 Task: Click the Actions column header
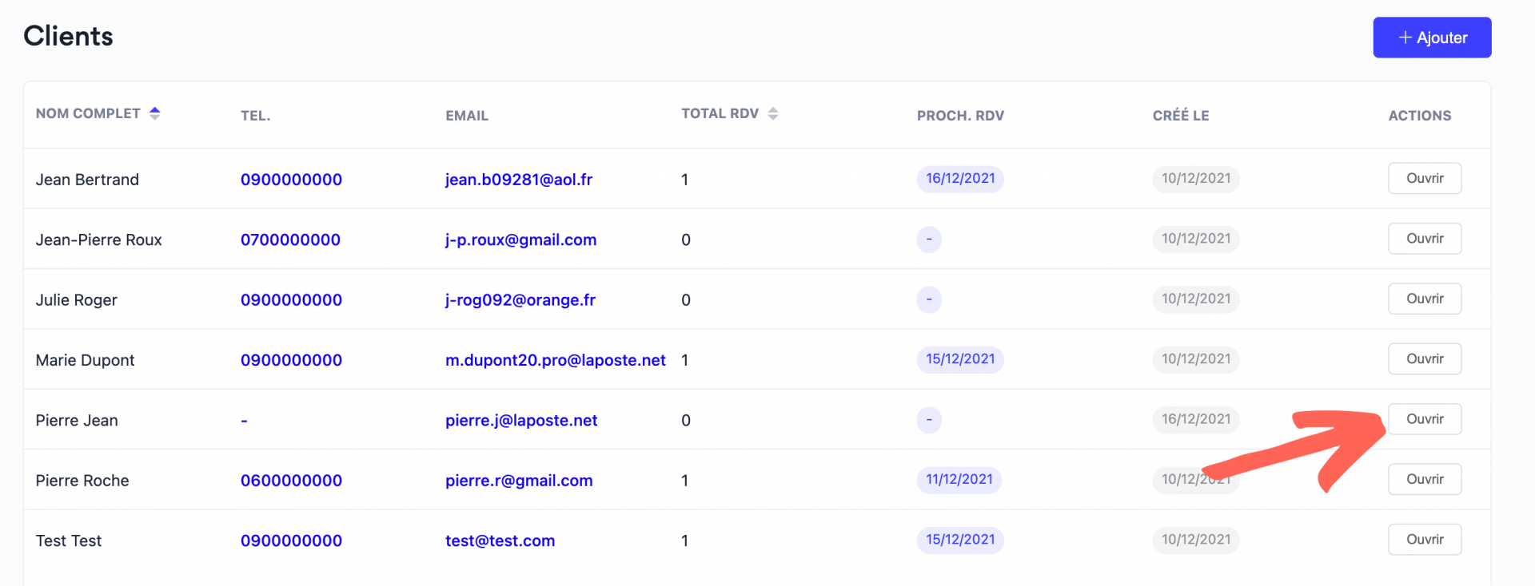1420,116
